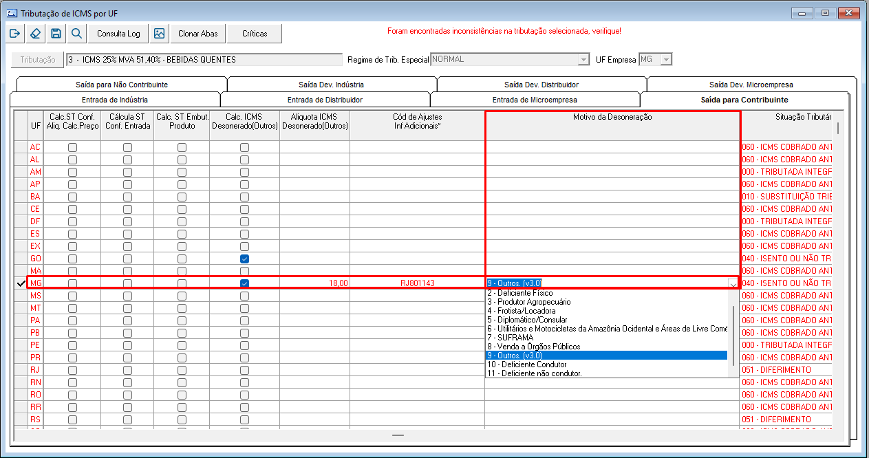Click the UF cell labeled RN

(36, 382)
